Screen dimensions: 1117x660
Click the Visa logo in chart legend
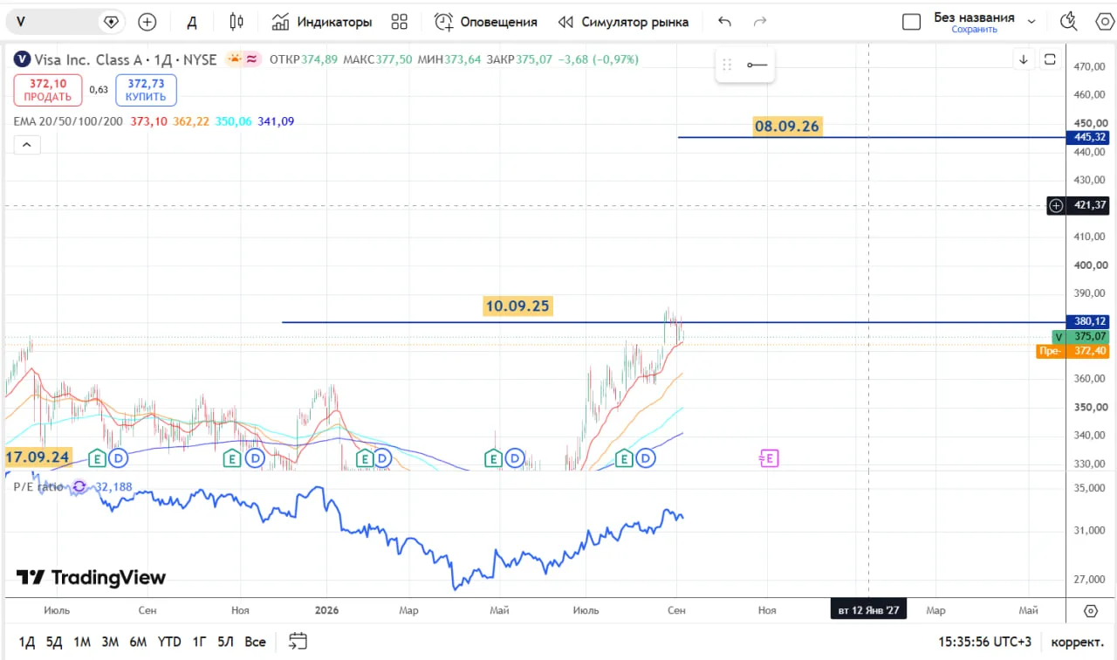pos(22,59)
